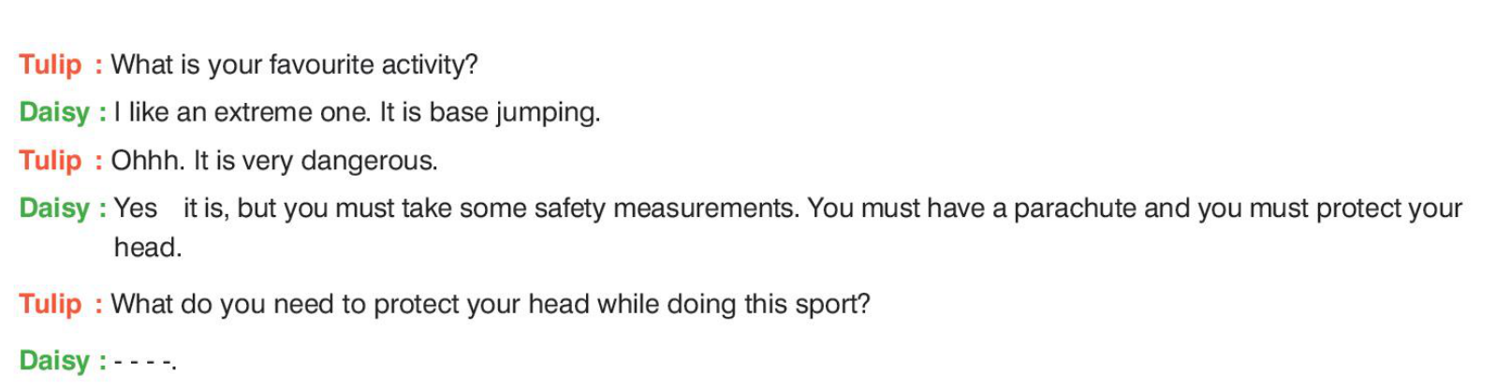
Task: Click the word "Yes" starting Daisy's reply
Action: pos(135,208)
